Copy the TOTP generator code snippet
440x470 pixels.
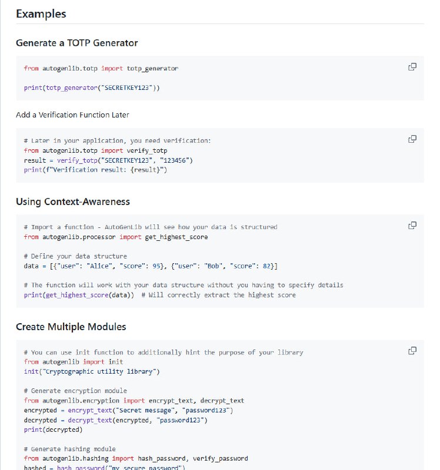click(x=412, y=67)
